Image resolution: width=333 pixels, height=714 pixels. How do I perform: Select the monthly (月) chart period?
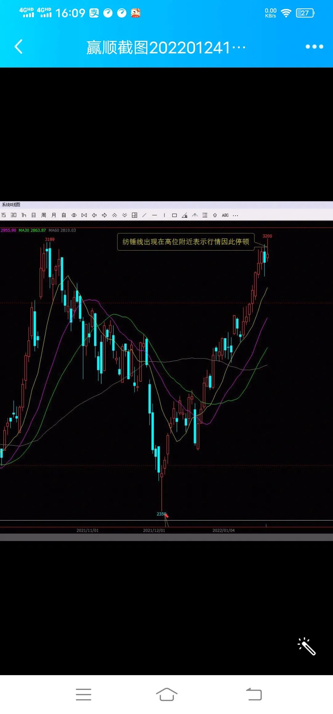coord(54,215)
